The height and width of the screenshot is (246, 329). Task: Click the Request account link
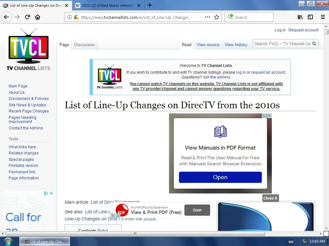click(303, 30)
